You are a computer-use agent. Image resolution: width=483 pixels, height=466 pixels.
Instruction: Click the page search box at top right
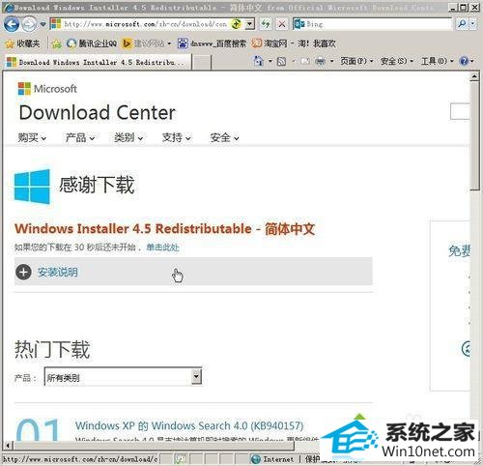460,111
